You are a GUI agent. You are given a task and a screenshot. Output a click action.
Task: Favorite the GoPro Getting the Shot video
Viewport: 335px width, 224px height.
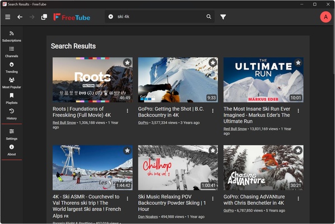tap(213, 63)
